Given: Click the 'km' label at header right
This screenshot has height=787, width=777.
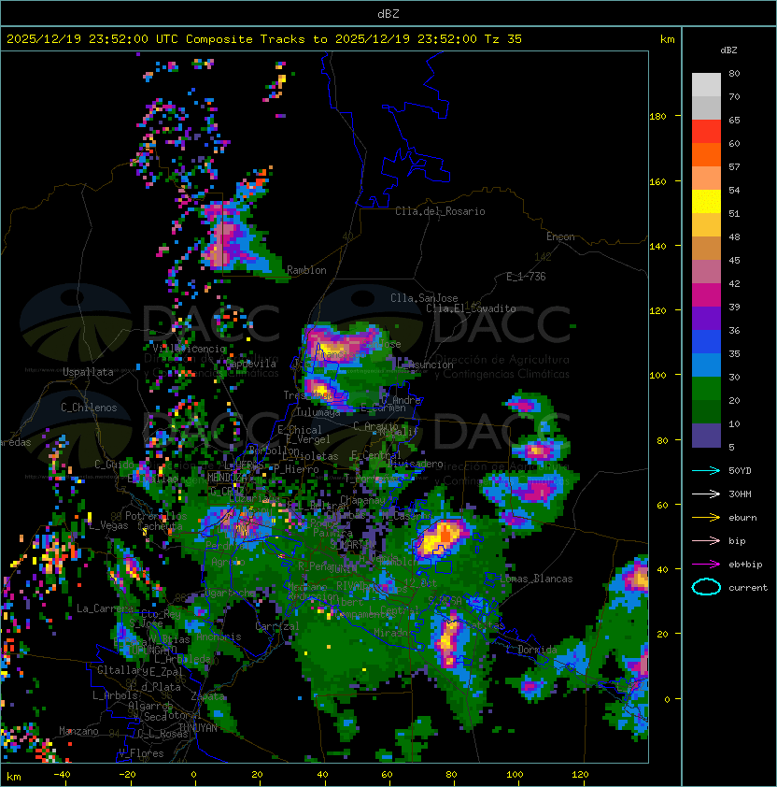Looking at the screenshot, I should coord(667,39).
